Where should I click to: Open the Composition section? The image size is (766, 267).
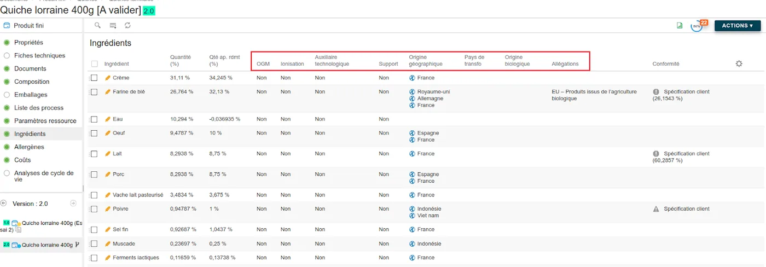tap(32, 82)
